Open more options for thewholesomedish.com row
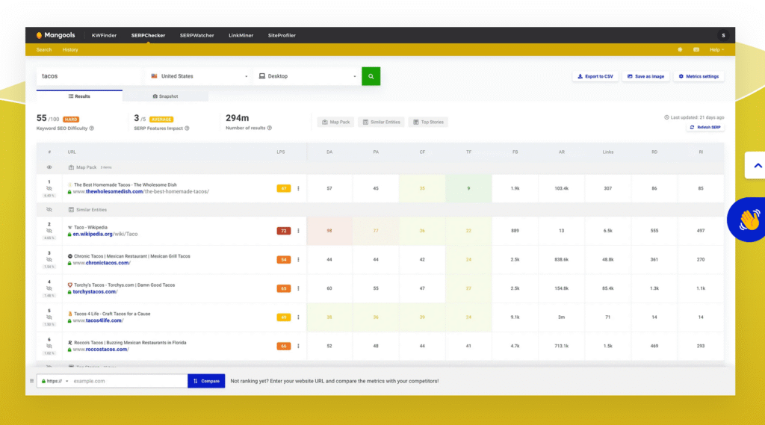Image resolution: width=765 pixels, height=425 pixels. tap(298, 188)
